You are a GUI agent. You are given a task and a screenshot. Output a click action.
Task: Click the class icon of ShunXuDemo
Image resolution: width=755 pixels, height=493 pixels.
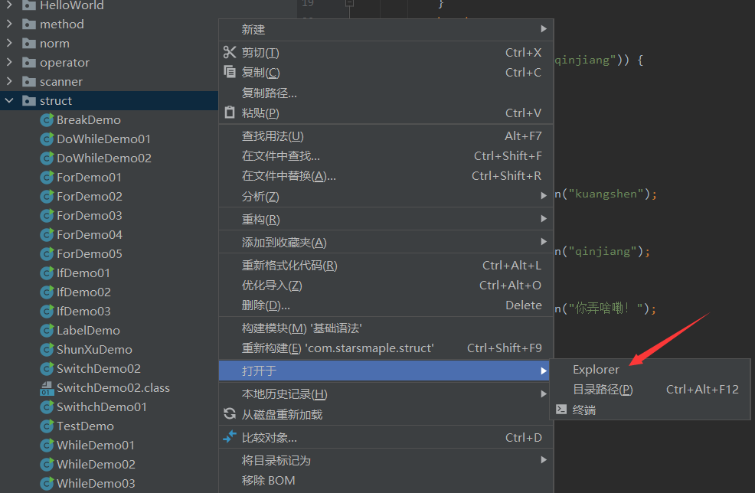click(x=47, y=350)
